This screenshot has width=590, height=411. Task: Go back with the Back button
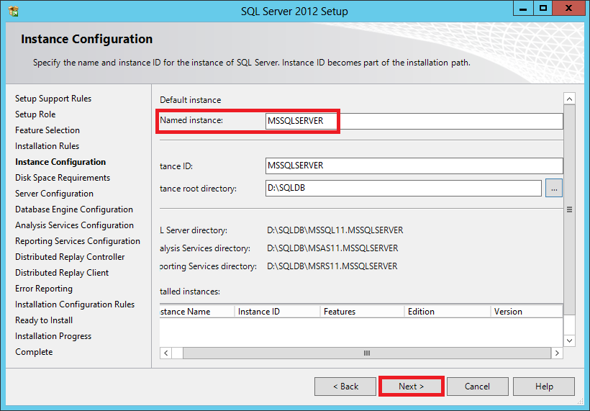coord(345,387)
